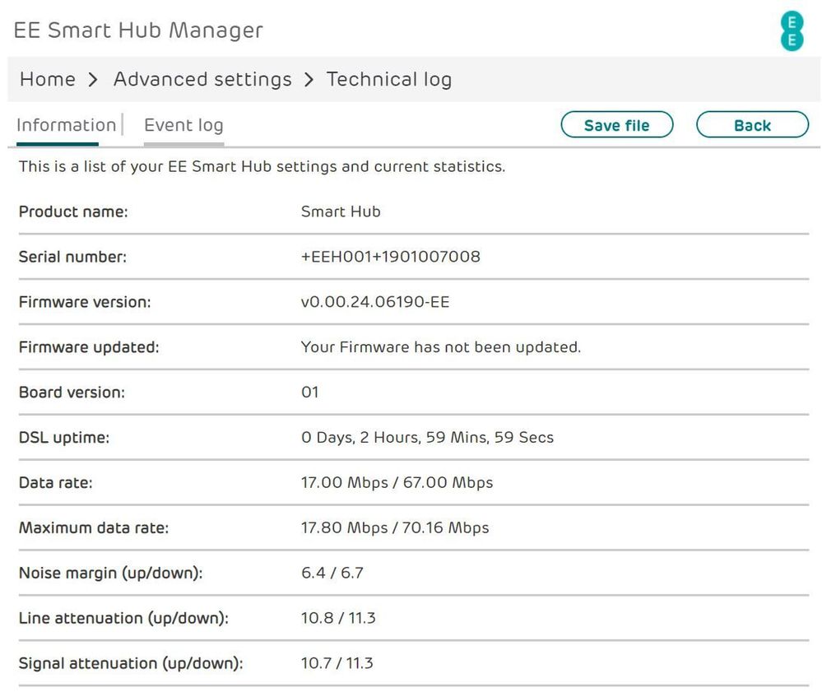Click the DSL uptime value
822x692 pixels.
pyautogui.click(x=427, y=438)
